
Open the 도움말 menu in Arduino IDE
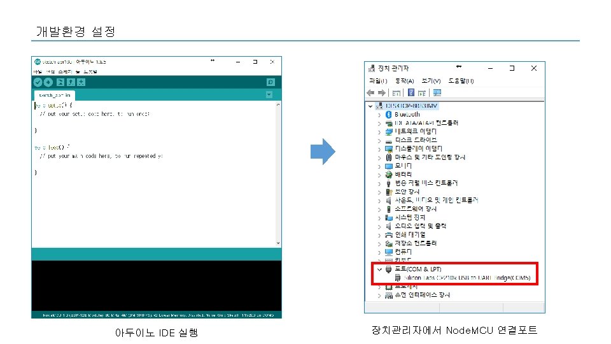[90, 72]
